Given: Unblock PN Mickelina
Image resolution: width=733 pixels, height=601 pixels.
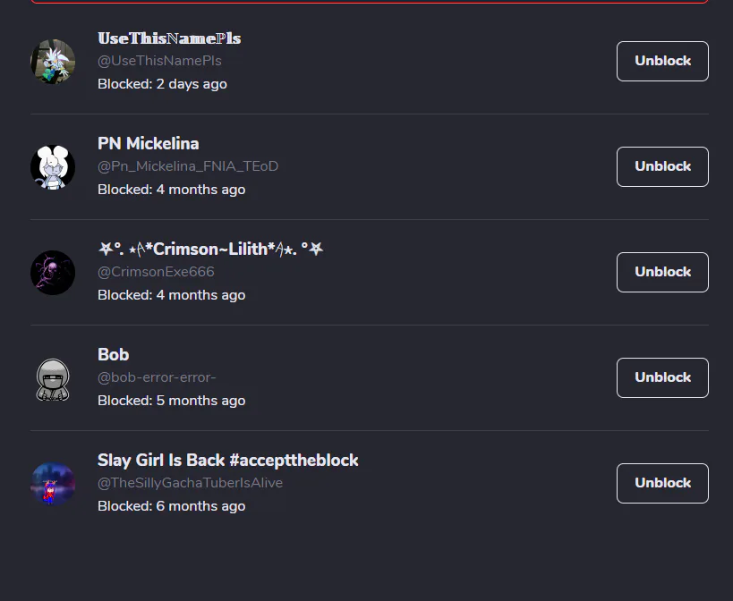Looking at the screenshot, I should [x=662, y=166].
